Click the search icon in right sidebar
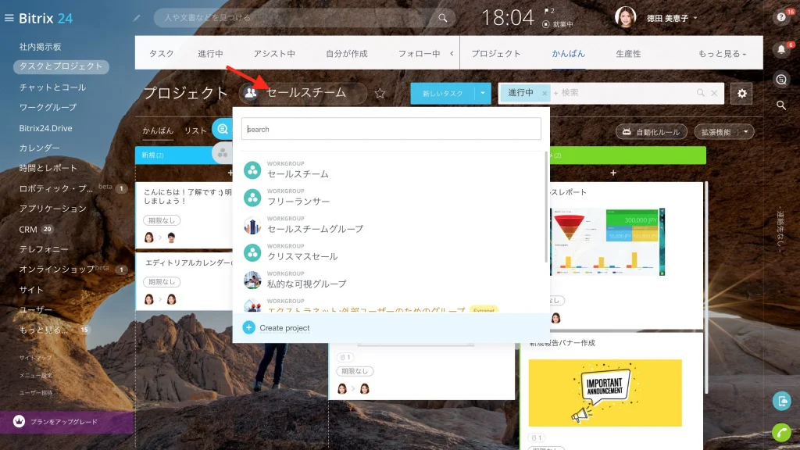Image resolution: width=800 pixels, height=450 pixels. 781,105
